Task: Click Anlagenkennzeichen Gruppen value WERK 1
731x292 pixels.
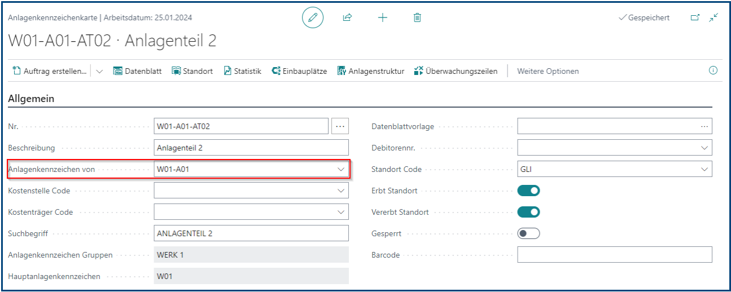Action: click(251, 255)
